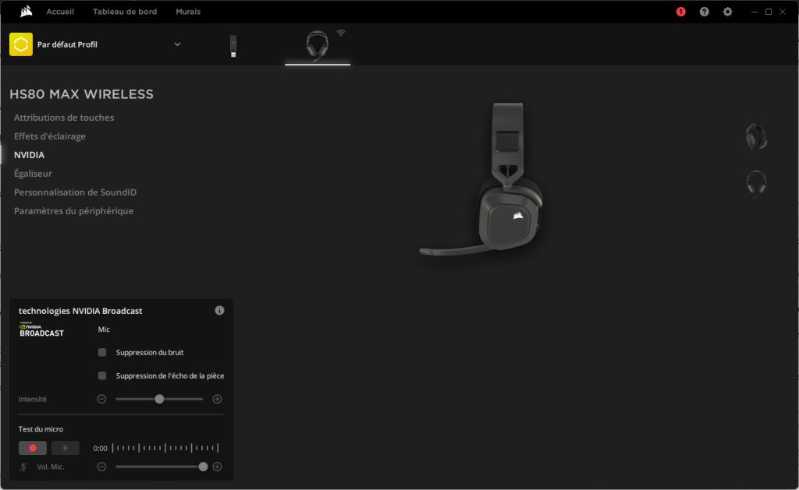This screenshot has width=799, height=490.
Task: Click the 'Vol. Mic.' label
Action: click(x=51, y=467)
